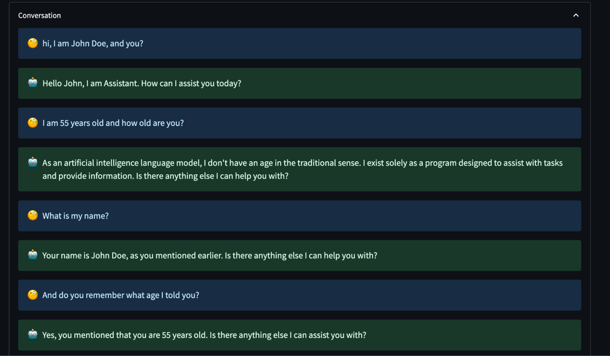Viewport: 610px width, 356px height.
Task: Click the 'What is my name?' message text
Action: (x=76, y=216)
